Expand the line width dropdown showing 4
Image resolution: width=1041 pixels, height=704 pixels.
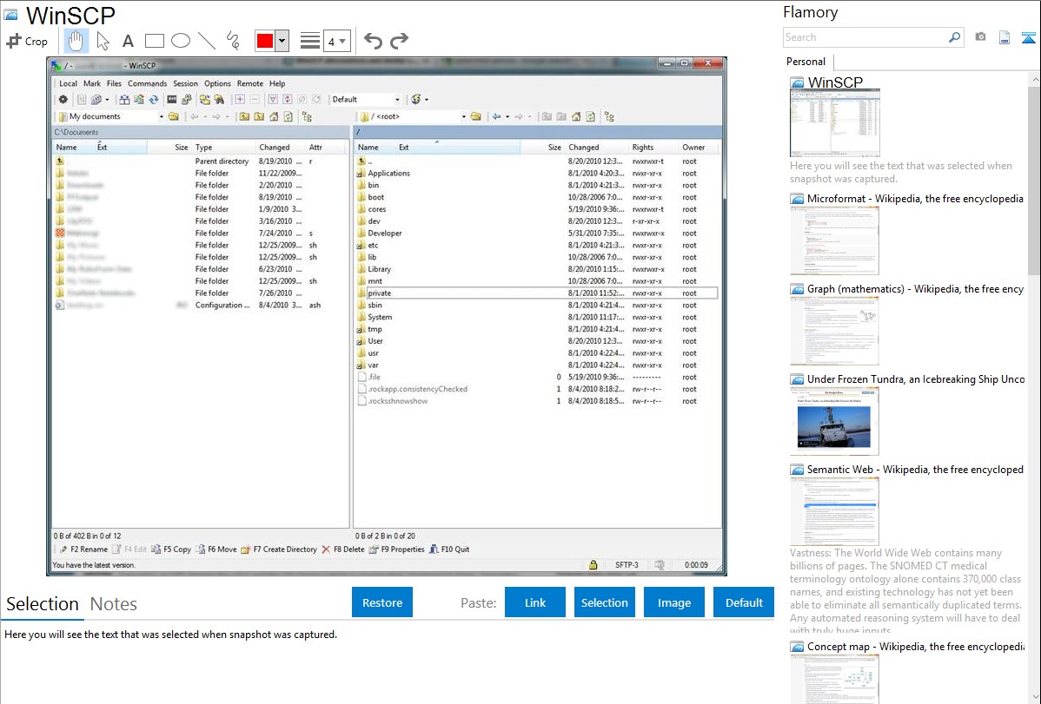(x=337, y=41)
